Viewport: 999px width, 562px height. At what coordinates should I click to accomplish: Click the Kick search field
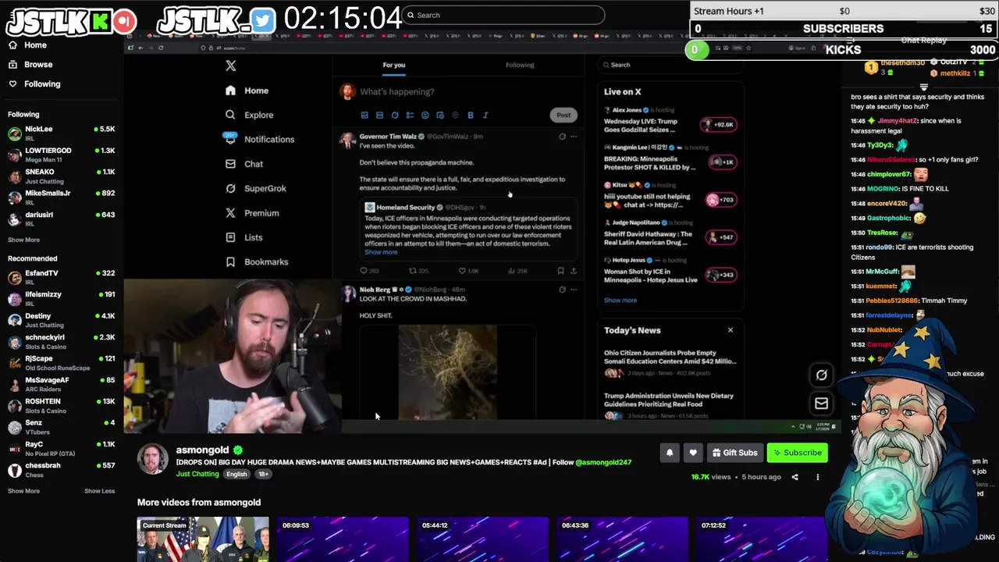click(503, 15)
